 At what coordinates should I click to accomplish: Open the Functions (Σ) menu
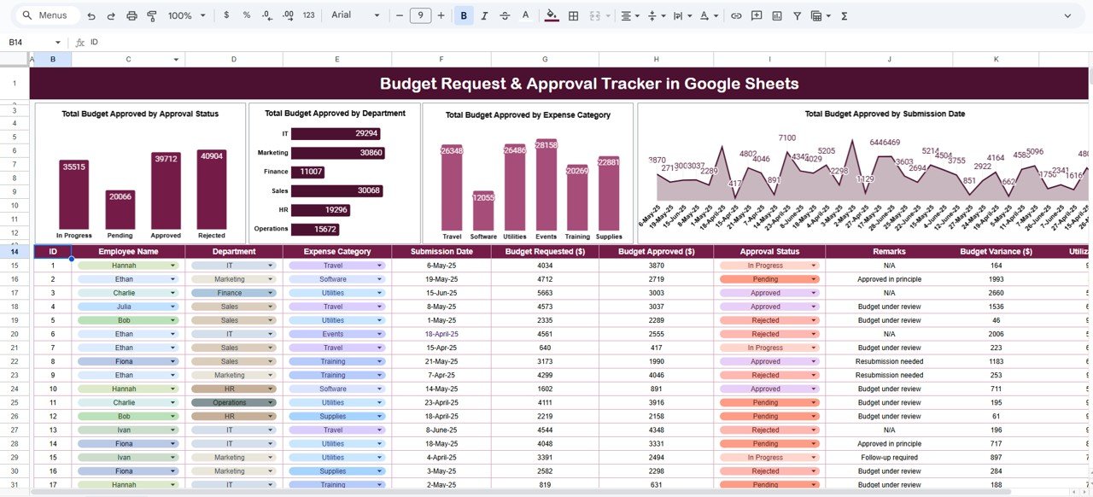click(x=845, y=15)
